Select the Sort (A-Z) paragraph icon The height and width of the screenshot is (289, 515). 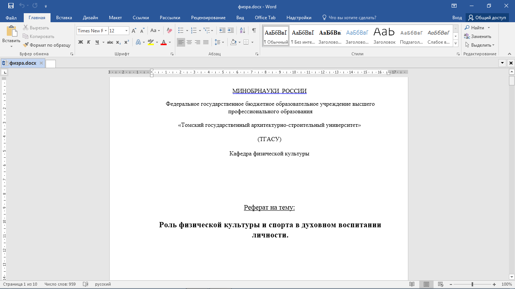tap(242, 31)
